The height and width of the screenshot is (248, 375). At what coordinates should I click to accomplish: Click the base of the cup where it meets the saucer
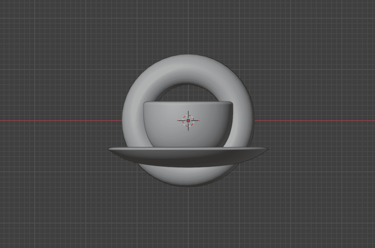[x=188, y=146]
